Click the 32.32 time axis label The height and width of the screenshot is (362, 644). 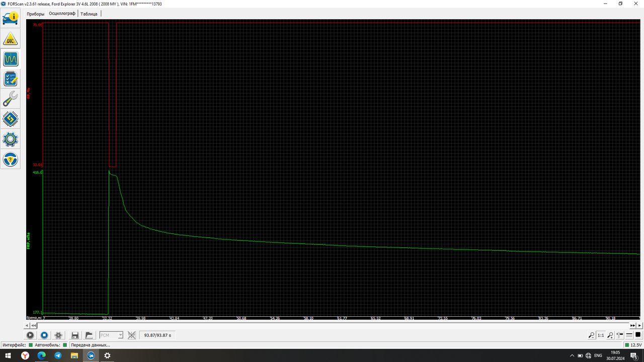pyautogui.click(x=107, y=318)
